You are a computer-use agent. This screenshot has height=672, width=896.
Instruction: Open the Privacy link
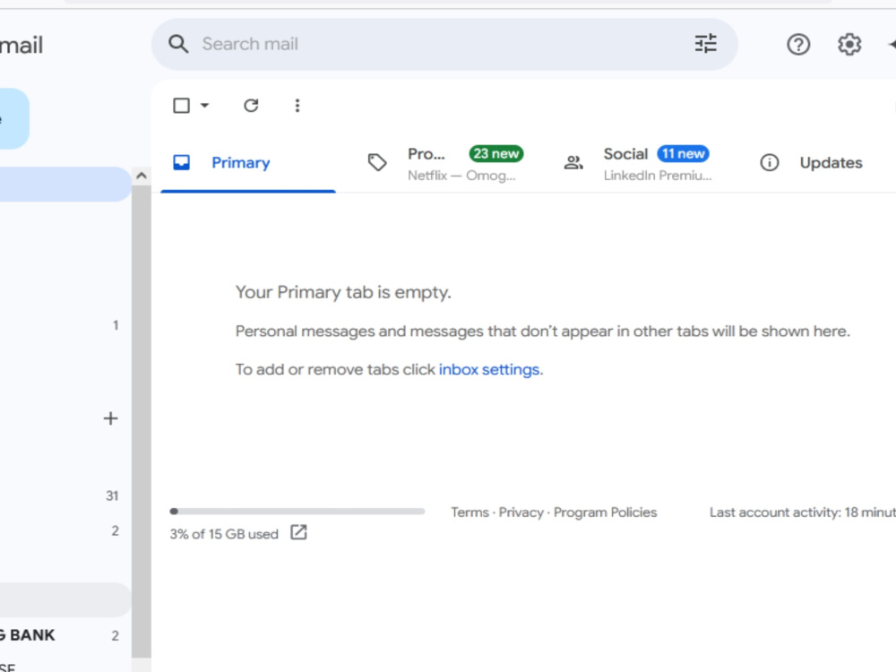coord(521,513)
